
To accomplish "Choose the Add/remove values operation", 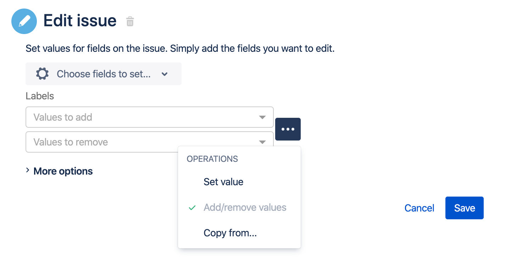I will 245,208.
